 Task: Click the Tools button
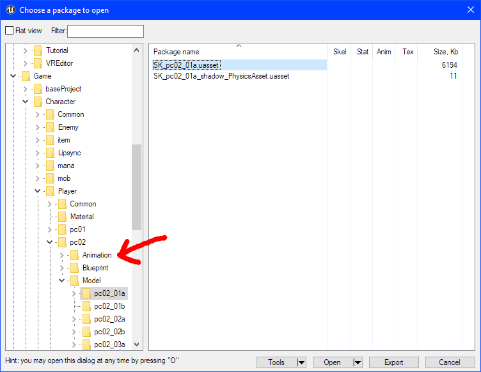(276, 362)
